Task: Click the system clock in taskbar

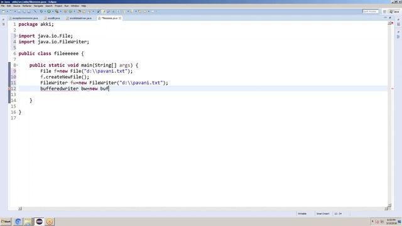Action: [x=391, y=222]
